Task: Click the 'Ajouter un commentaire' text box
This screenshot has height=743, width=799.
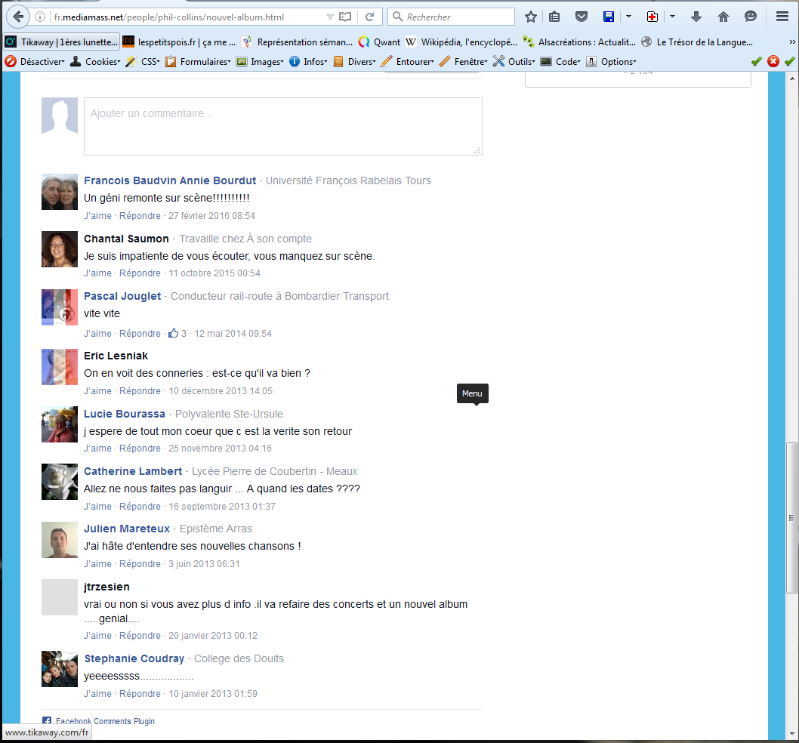Action: [x=282, y=126]
